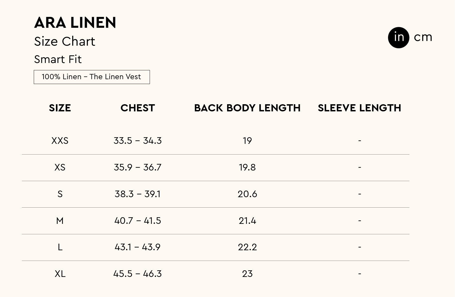Select the XL size row label
Screen dimensions: 455x297
click(60, 274)
